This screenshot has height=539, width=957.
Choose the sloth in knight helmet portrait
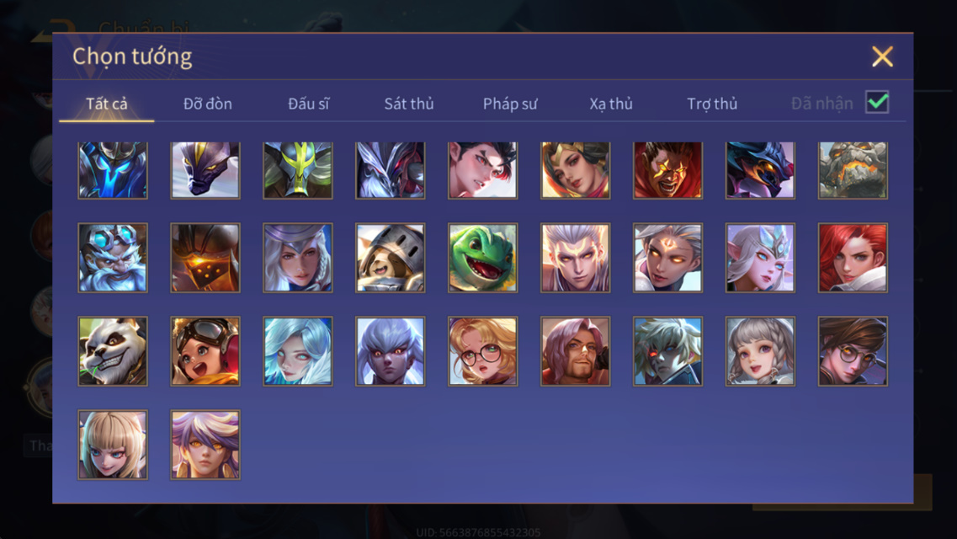pos(391,258)
